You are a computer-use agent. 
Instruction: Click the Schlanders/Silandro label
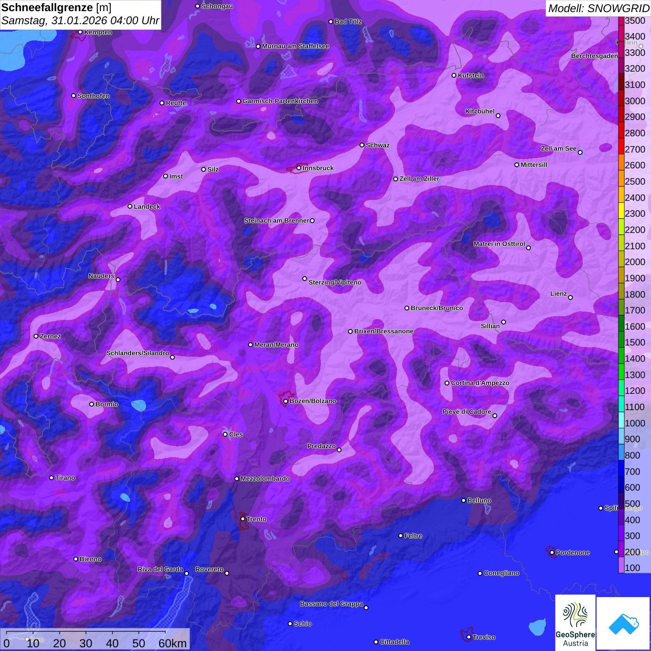[138, 353]
